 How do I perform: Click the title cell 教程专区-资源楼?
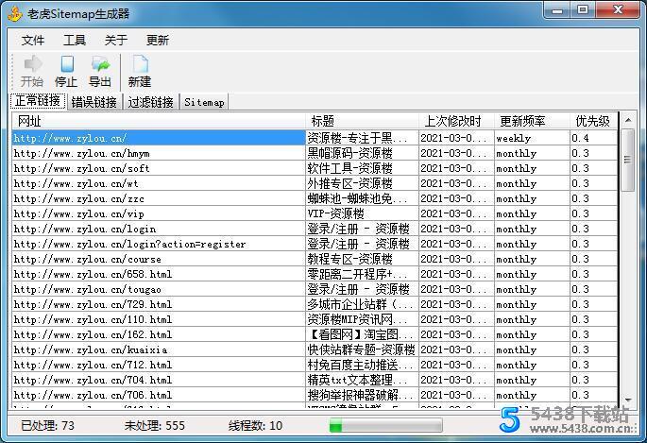pos(362,259)
